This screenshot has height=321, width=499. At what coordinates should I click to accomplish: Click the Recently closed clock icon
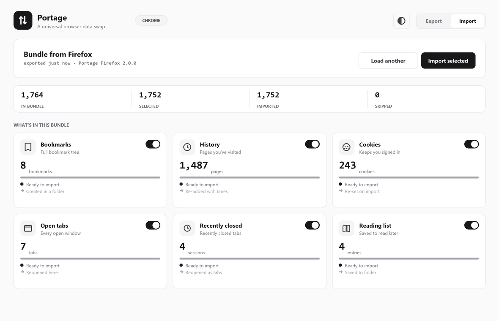coord(187,228)
